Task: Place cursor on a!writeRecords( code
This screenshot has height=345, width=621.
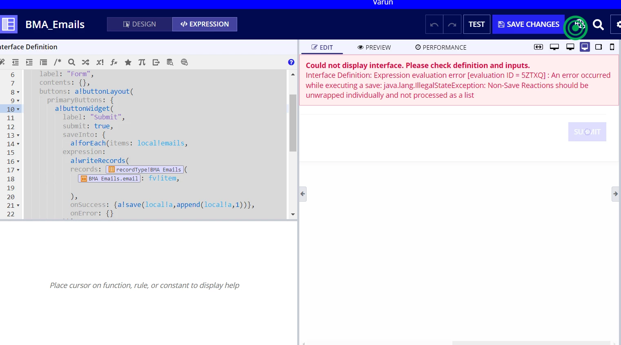Action: tap(100, 160)
